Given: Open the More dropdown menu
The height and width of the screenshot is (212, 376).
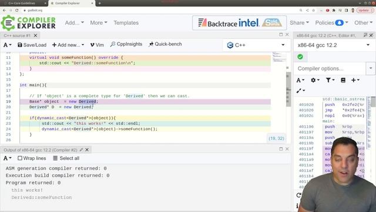Looking at the screenshot, I should point(99,23).
